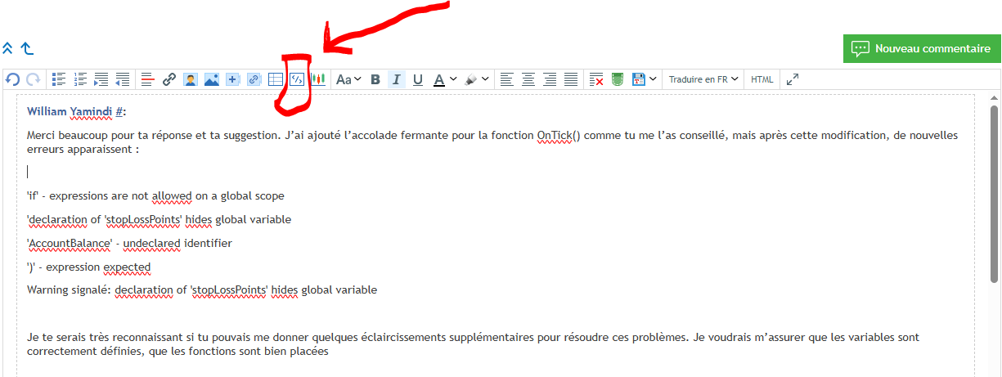This screenshot has height=377, width=1002.
Task: Toggle bold formatting
Action: coord(375,79)
